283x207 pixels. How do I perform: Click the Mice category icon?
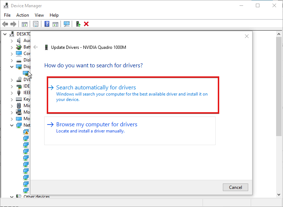[x=19, y=105]
